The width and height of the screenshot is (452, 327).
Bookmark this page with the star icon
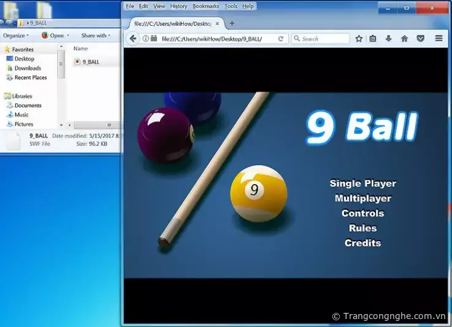pos(359,39)
